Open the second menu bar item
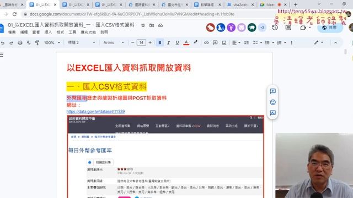This screenshot has width=353, height=198. tap(24, 32)
